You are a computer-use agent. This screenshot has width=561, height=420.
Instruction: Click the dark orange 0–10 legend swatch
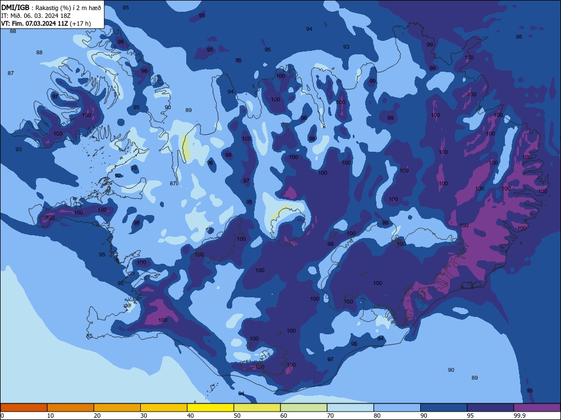tap(24, 408)
